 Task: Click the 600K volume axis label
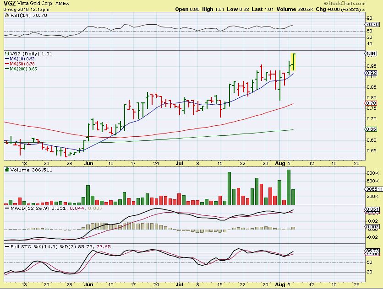[x=372, y=181]
